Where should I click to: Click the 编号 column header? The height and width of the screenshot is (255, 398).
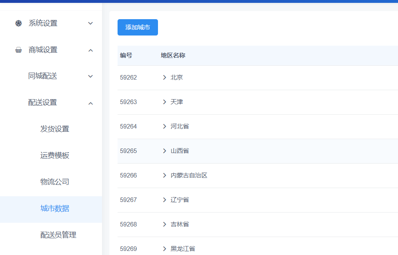(x=126, y=55)
